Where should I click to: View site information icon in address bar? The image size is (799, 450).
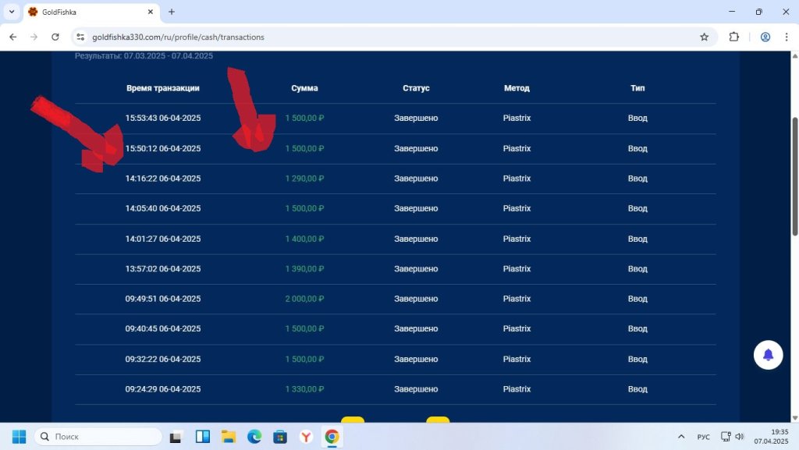pyautogui.click(x=80, y=37)
